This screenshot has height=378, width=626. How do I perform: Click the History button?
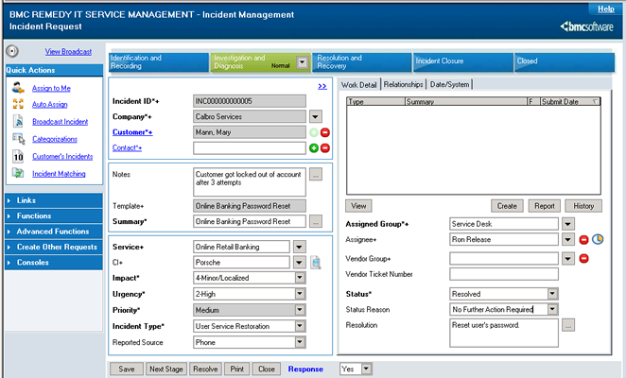[x=583, y=206]
